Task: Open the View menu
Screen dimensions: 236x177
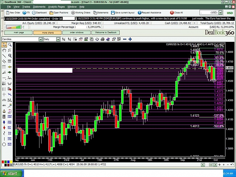Action: [16, 7]
